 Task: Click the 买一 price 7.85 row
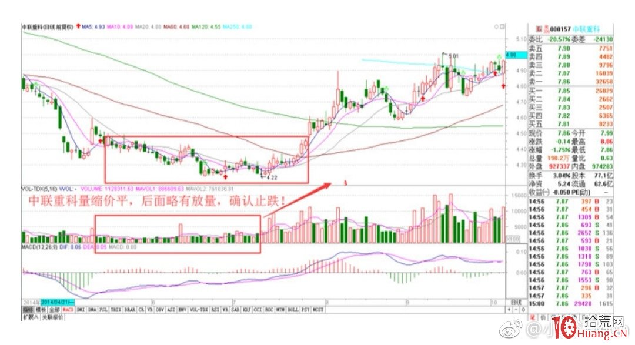pyautogui.click(x=570, y=91)
